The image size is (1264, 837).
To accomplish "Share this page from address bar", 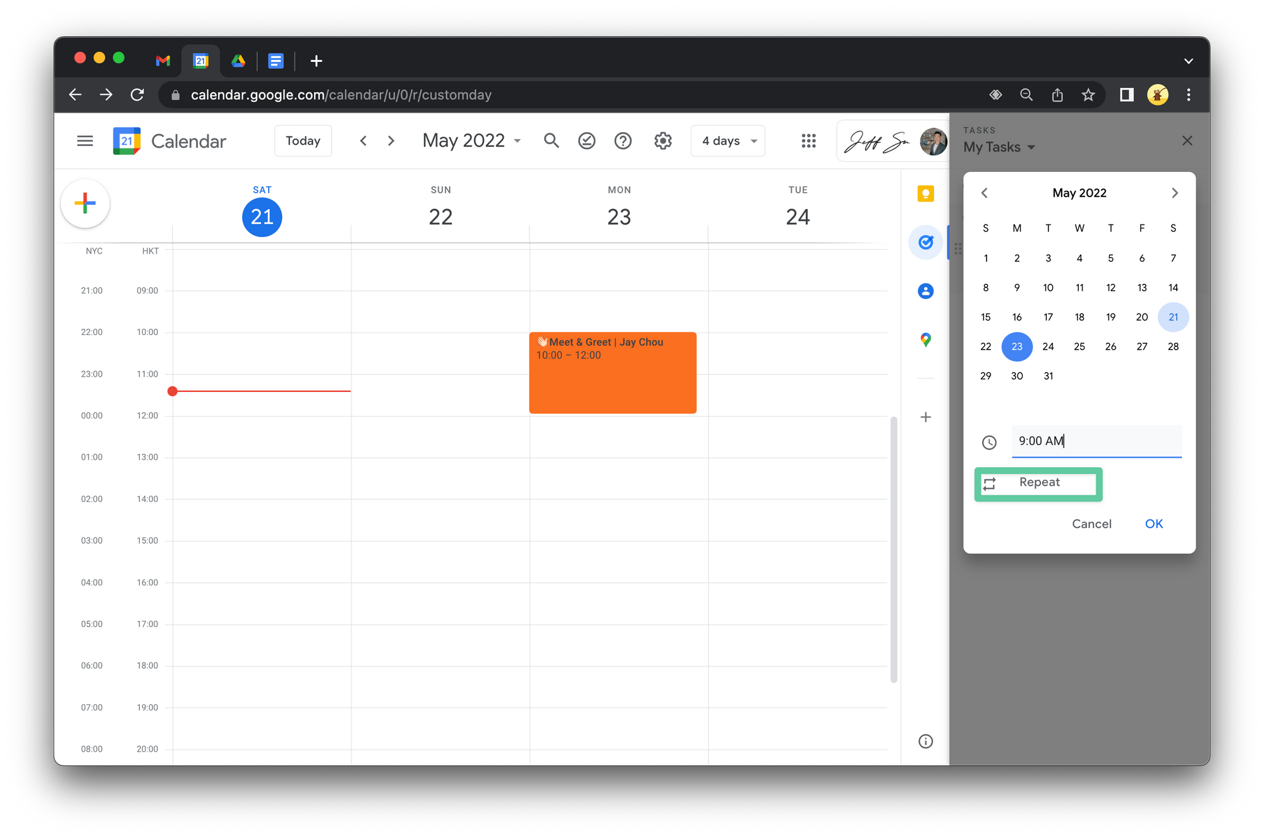I will coord(1057,95).
